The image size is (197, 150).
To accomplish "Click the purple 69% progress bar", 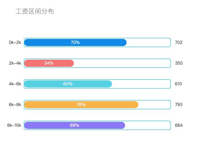I will point(75,125).
